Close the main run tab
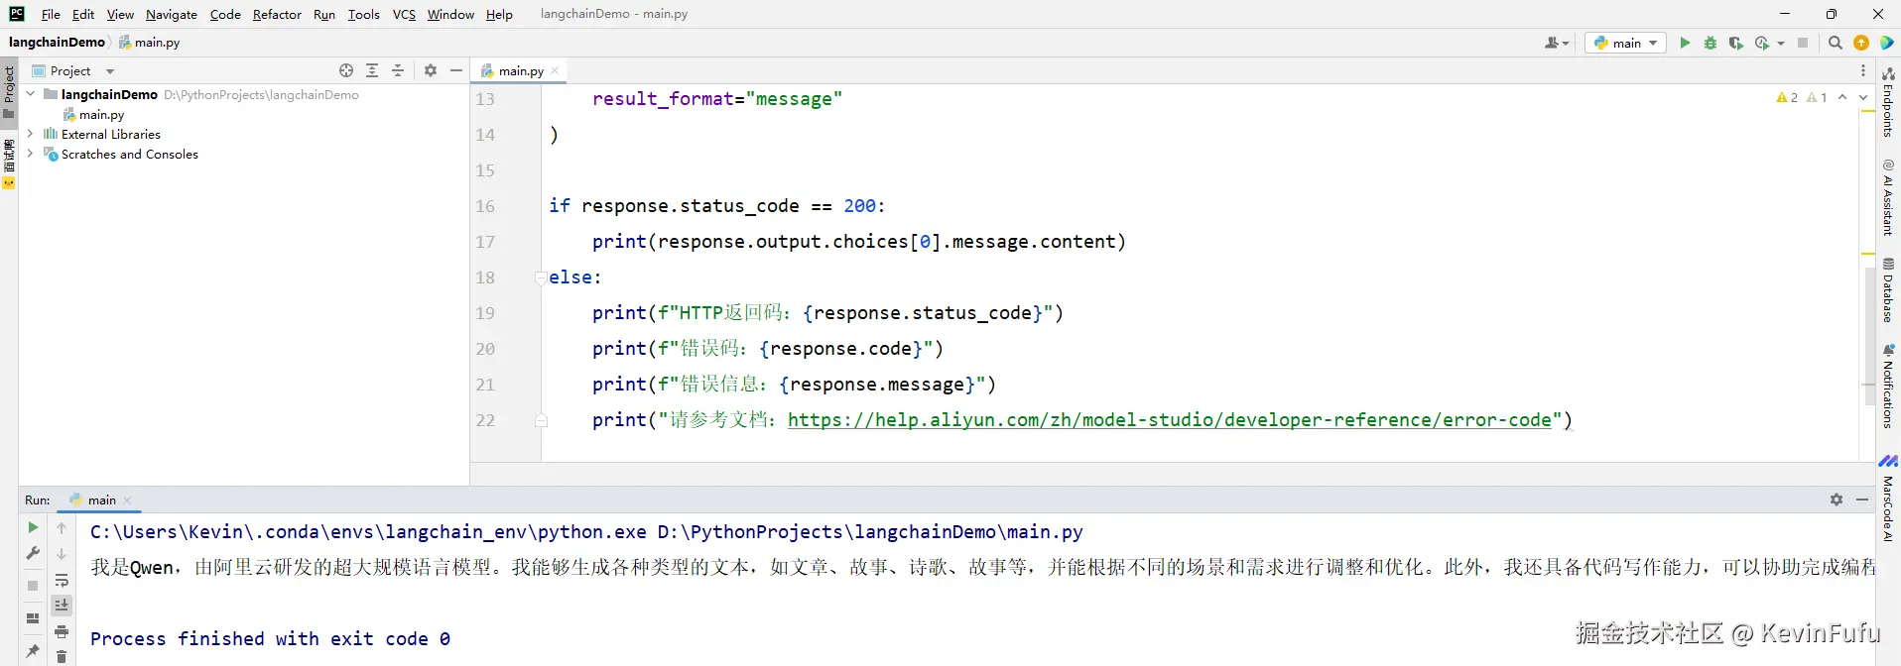This screenshot has height=666, width=1901. pyautogui.click(x=127, y=500)
